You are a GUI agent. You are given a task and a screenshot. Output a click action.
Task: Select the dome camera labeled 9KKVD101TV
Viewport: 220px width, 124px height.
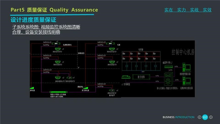(58, 49)
